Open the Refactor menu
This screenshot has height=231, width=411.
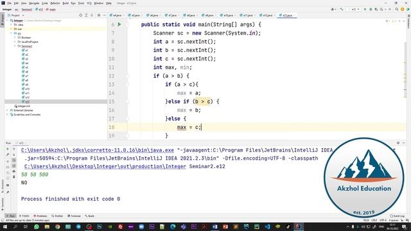coord(55,3)
